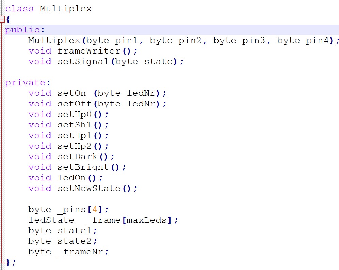Click the Multiplex constructor declaration
The height and width of the screenshot is (270, 339).
(x=183, y=41)
